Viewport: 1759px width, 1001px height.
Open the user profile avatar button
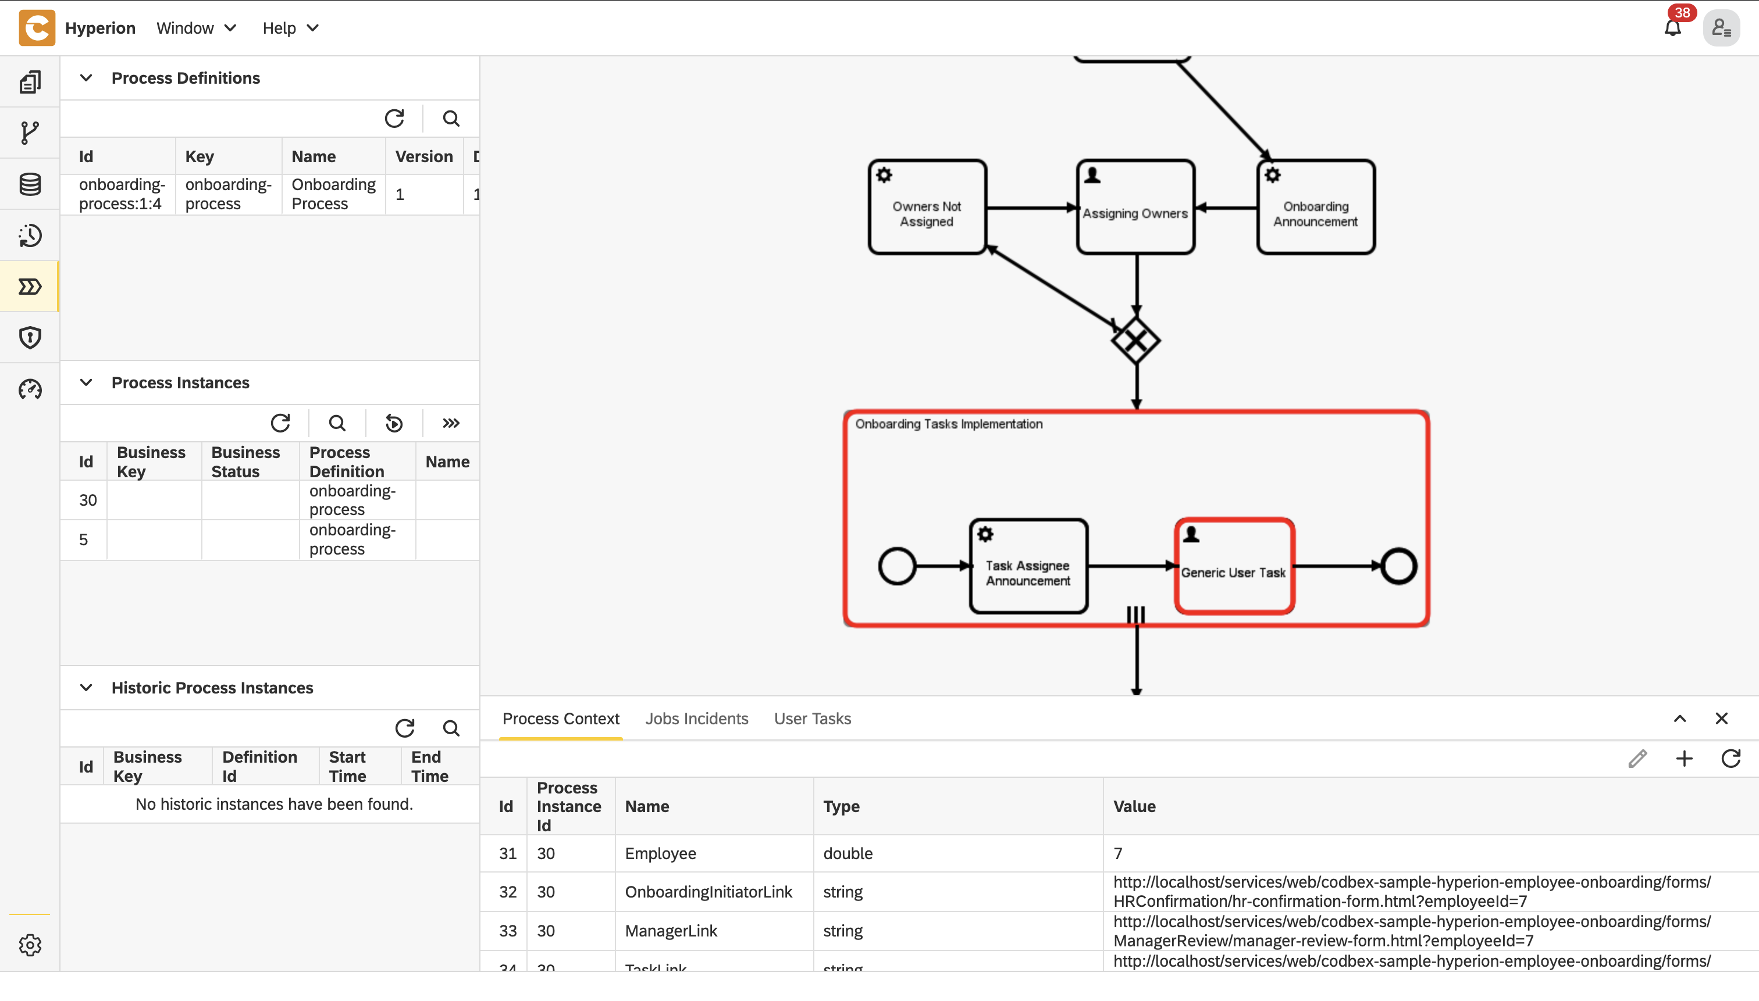click(1721, 28)
